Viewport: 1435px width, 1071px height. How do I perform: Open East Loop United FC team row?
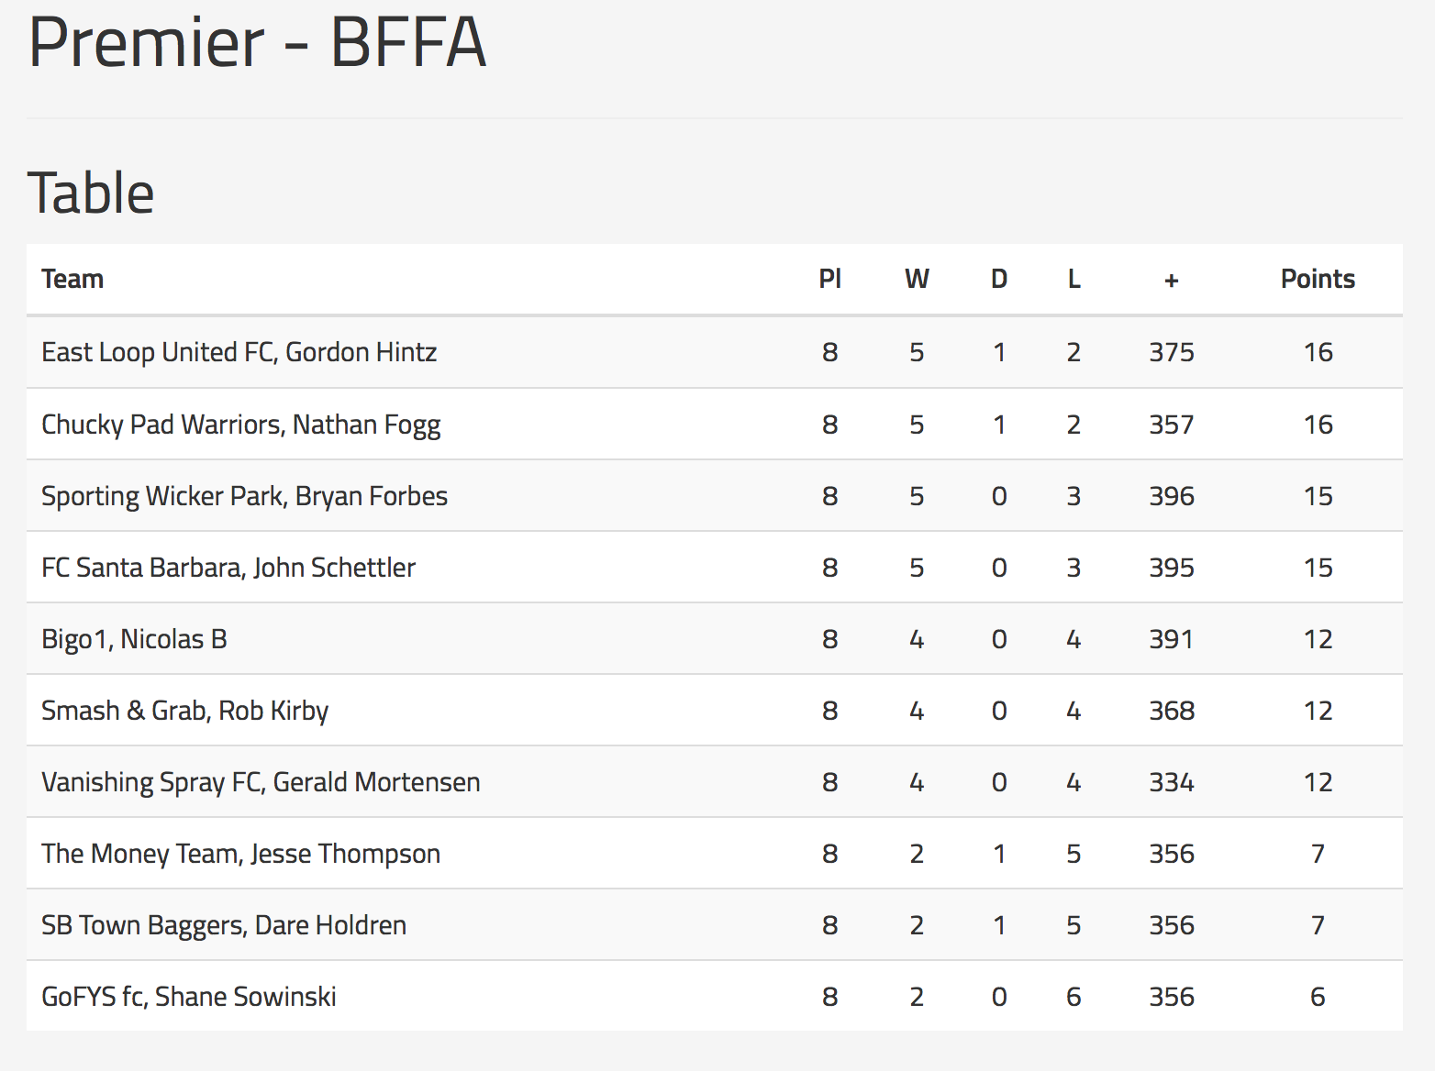(714, 352)
